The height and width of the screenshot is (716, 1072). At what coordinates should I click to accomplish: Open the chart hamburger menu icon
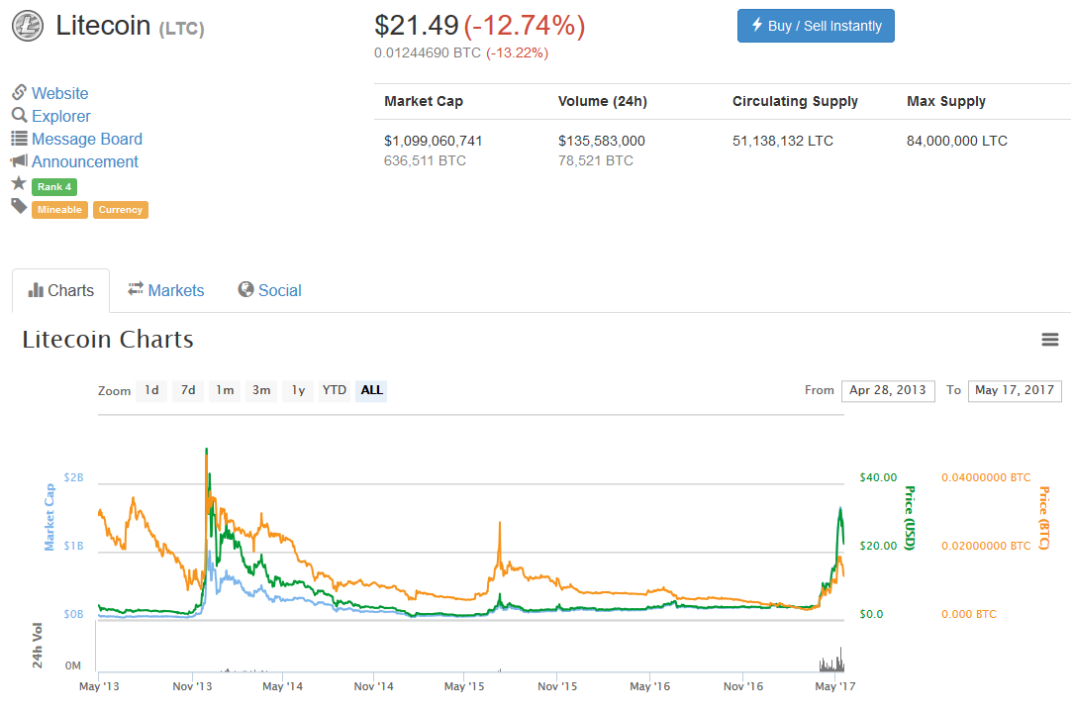tap(1050, 340)
